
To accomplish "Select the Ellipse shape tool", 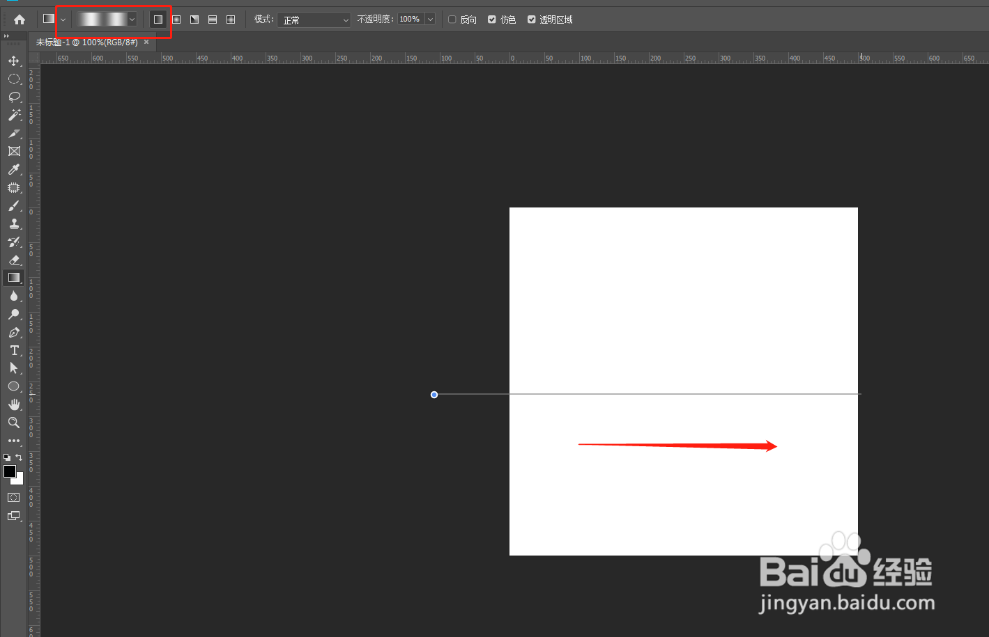I will [x=14, y=386].
